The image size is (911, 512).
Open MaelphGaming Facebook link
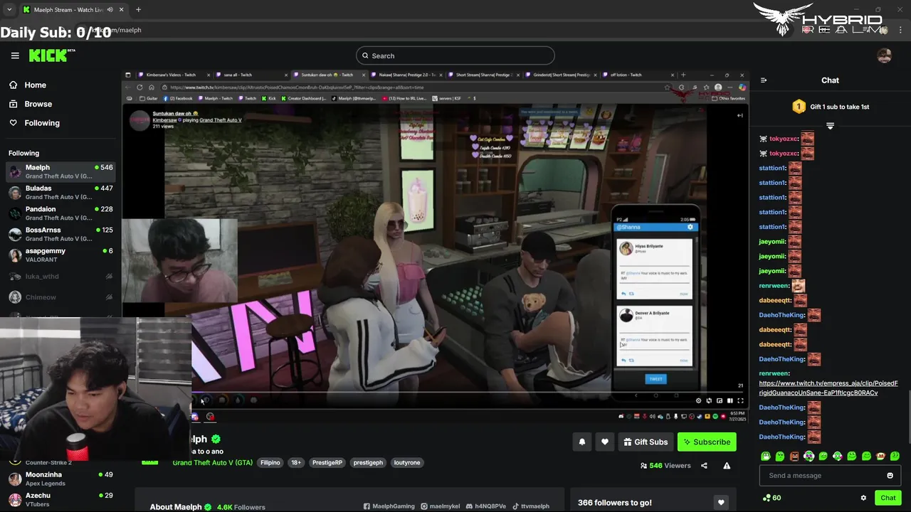[389, 506]
